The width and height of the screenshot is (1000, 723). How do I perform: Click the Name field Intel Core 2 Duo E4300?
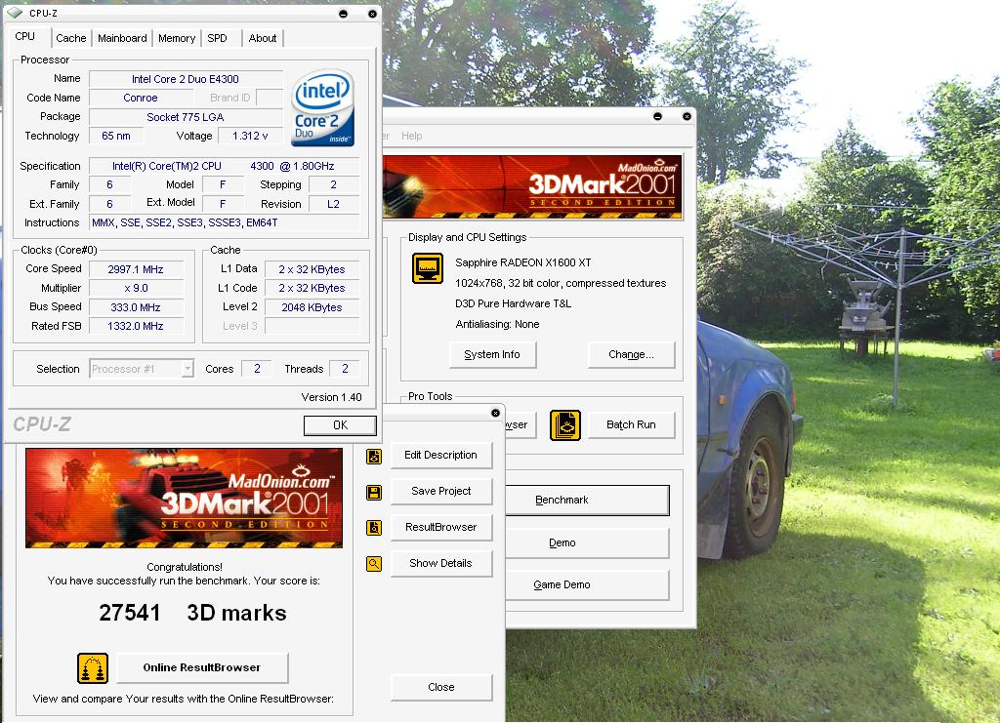pyautogui.click(x=186, y=79)
